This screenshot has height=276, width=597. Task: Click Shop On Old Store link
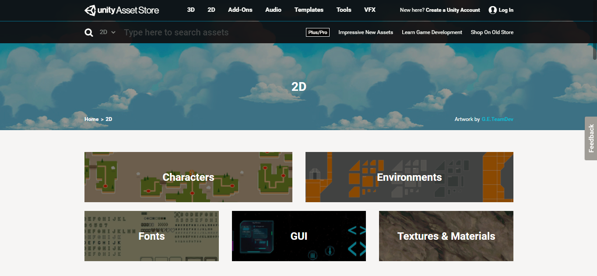[492, 32]
